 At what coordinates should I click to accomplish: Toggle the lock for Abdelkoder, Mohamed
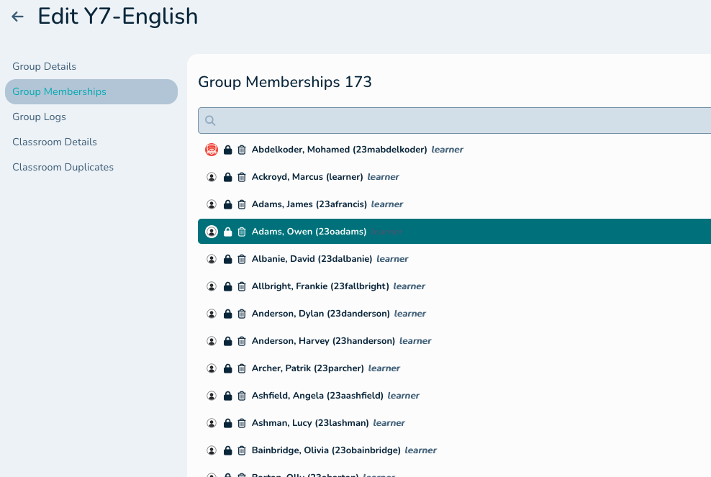(x=227, y=150)
